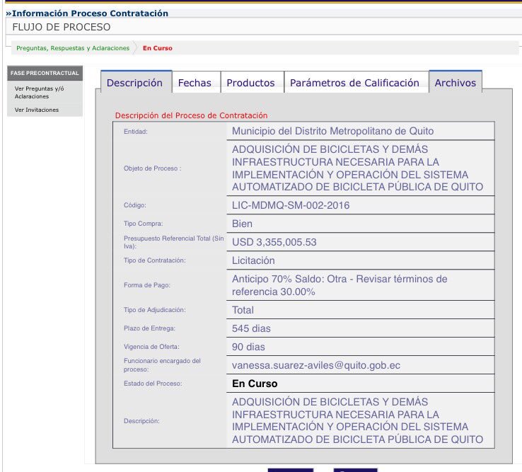522x472 pixels.
Task: Click the Tipo de Contratación: label
Action: 154,260
